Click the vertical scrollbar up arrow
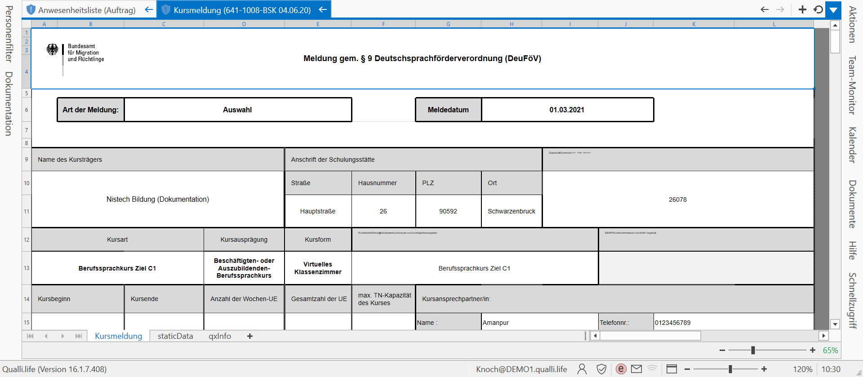 click(x=835, y=25)
